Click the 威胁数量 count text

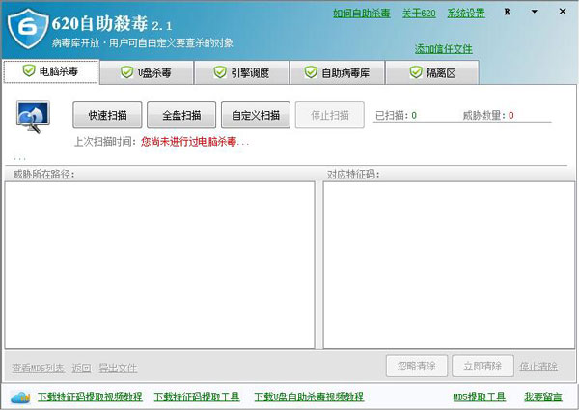point(488,115)
